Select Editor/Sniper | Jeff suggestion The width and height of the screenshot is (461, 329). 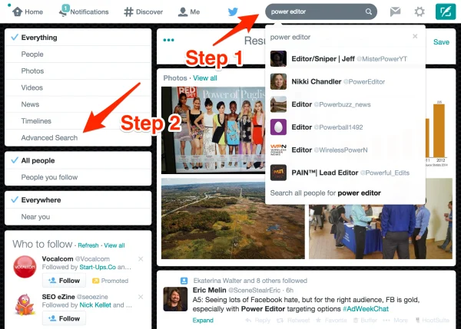click(x=345, y=59)
